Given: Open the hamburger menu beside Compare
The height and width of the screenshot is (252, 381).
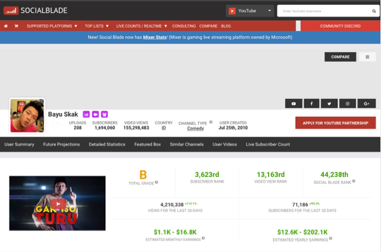Looking at the screenshot, I should click(368, 57).
